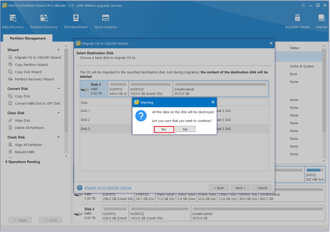This screenshot has height=232, width=330.
Task: Click the Partition Recovery Wizard icon
Action: click(x=10, y=79)
